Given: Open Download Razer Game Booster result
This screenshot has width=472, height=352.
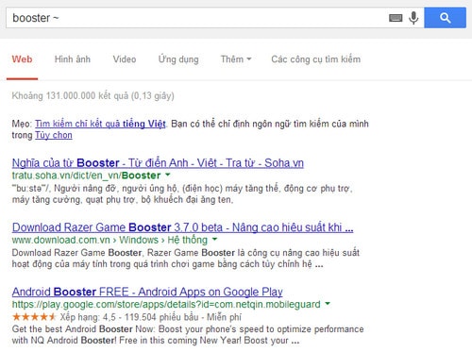Looking at the screenshot, I should pos(182,227).
